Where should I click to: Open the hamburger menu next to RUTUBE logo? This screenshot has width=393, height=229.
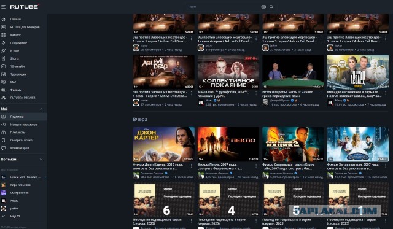[3, 7]
